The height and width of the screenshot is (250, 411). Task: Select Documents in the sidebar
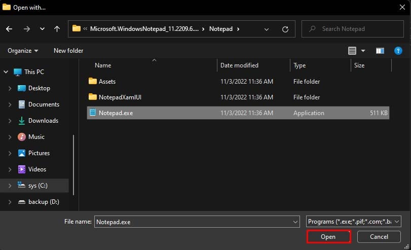[44, 104]
